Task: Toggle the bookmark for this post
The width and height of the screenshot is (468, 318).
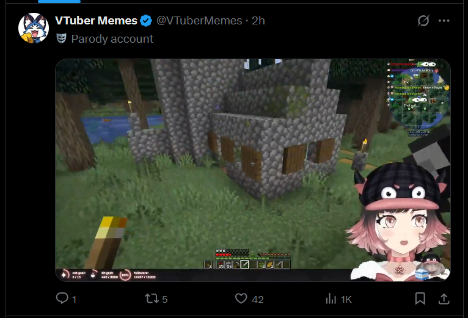Action: click(420, 298)
